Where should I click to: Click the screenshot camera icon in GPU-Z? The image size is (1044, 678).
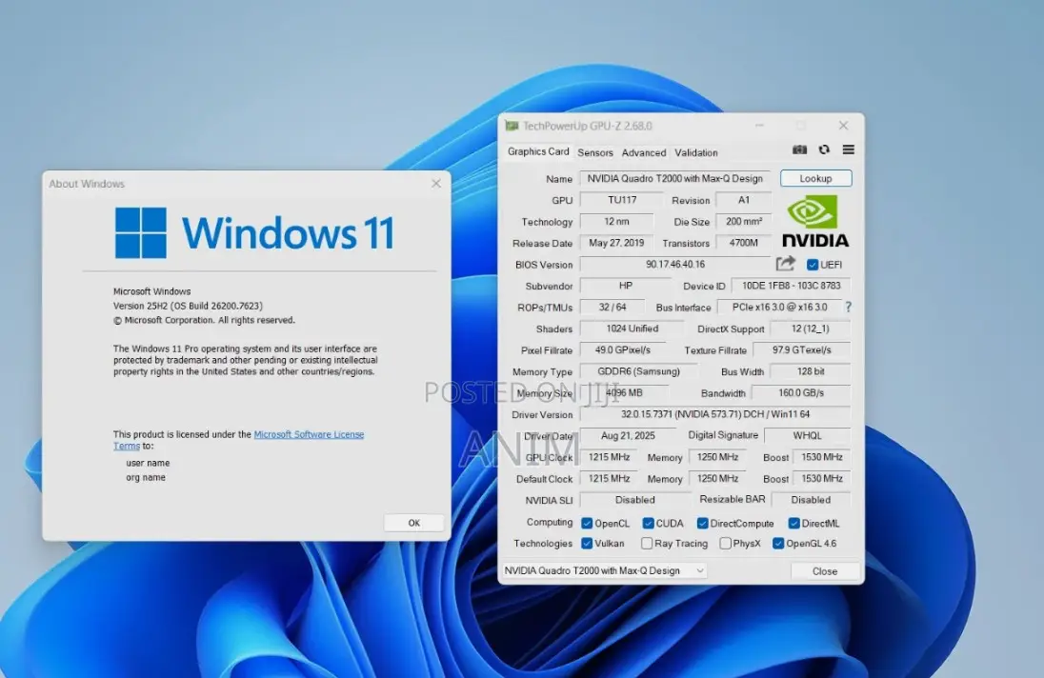[x=799, y=150]
